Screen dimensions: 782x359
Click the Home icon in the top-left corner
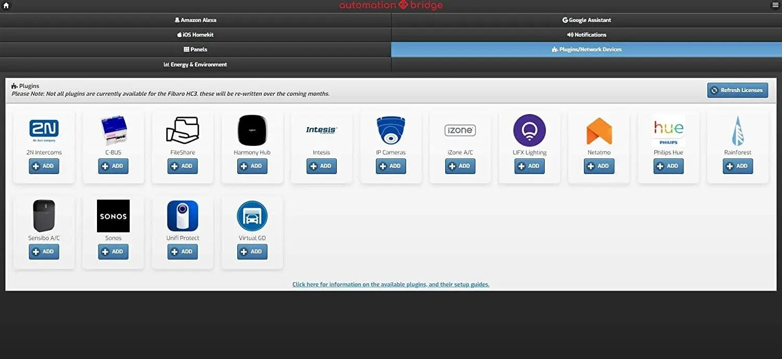[x=6, y=5]
